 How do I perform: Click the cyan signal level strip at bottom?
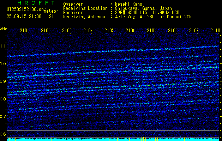(x=113, y=139)
